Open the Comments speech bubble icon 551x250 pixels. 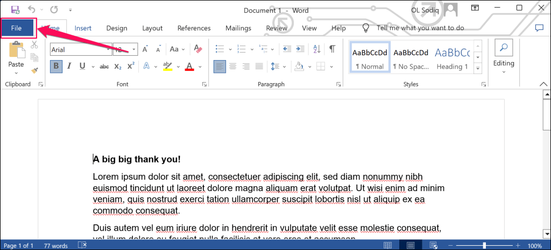pyautogui.click(x=539, y=28)
